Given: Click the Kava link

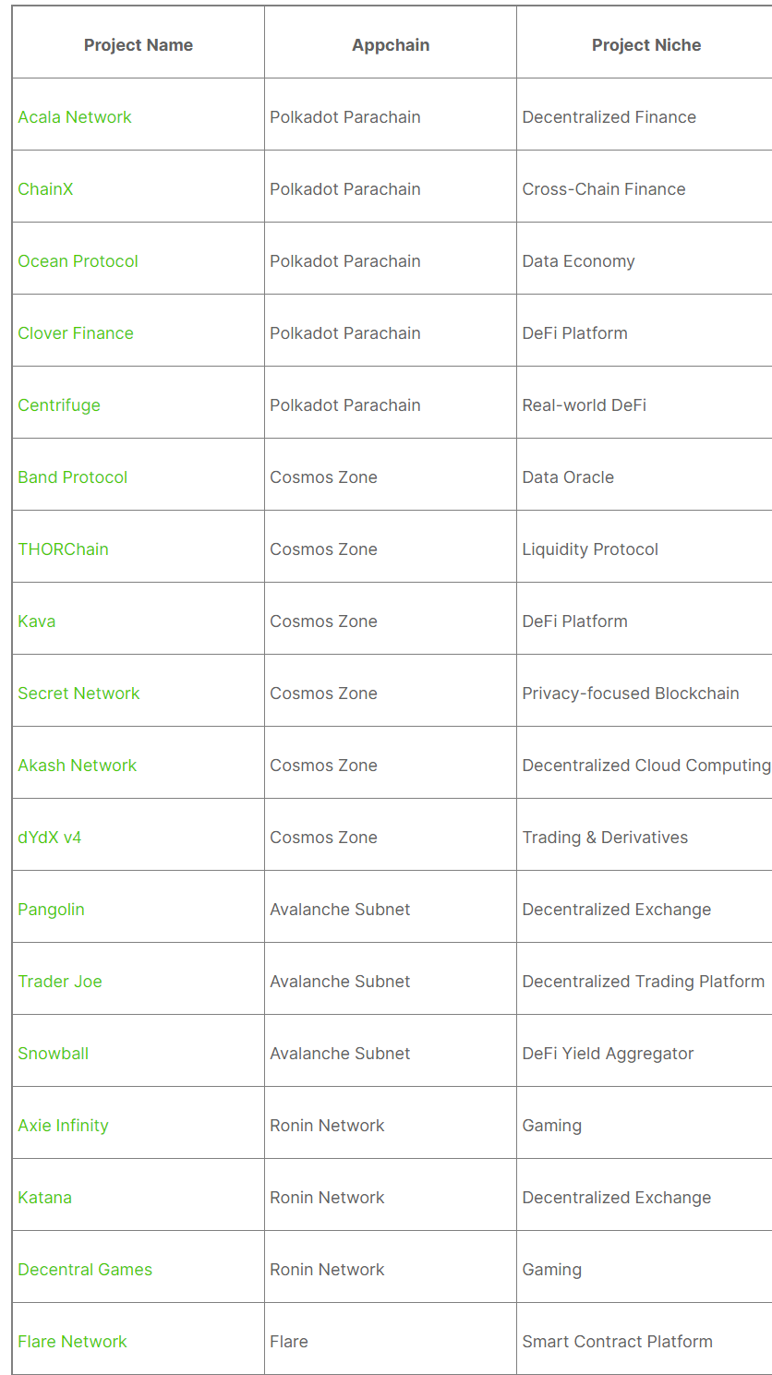Looking at the screenshot, I should [37, 621].
